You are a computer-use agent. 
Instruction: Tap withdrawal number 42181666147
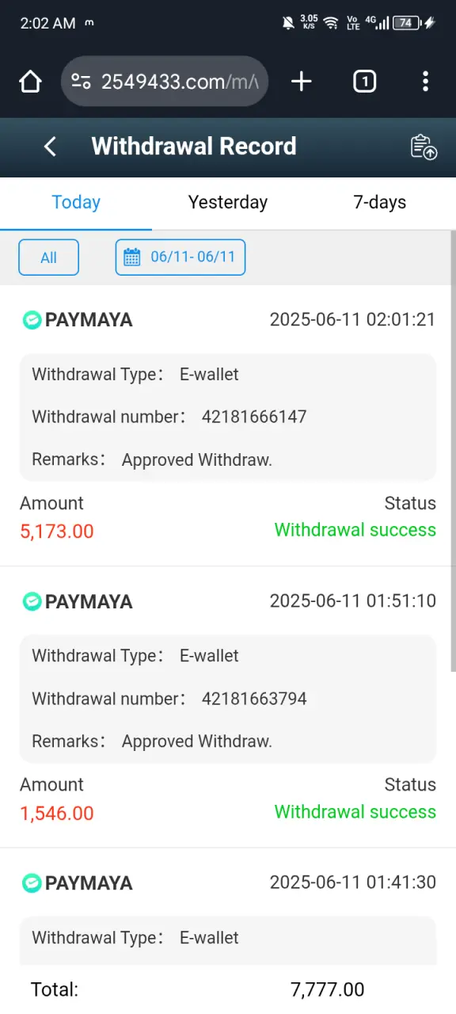[x=254, y=417]
